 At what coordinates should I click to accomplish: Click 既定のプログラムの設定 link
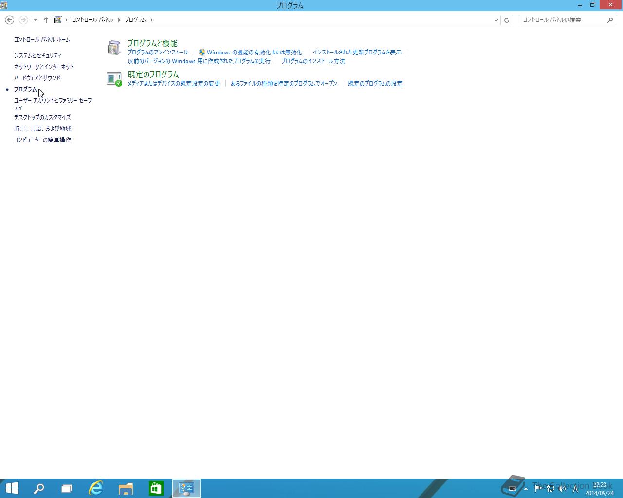pyautogui.click(x=375, y=84)
